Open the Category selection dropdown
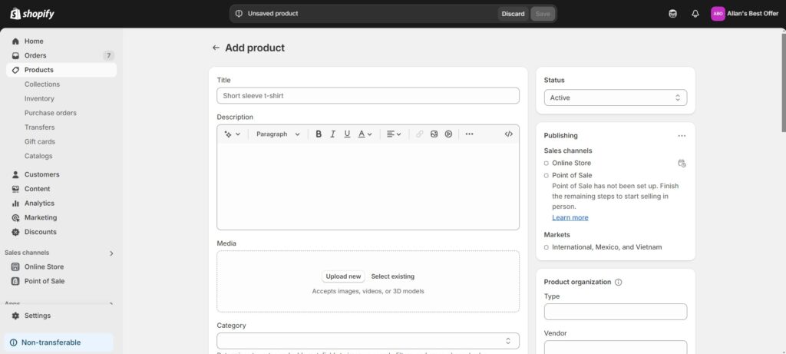Screen dimensions: 786x354 click(368, 340)
